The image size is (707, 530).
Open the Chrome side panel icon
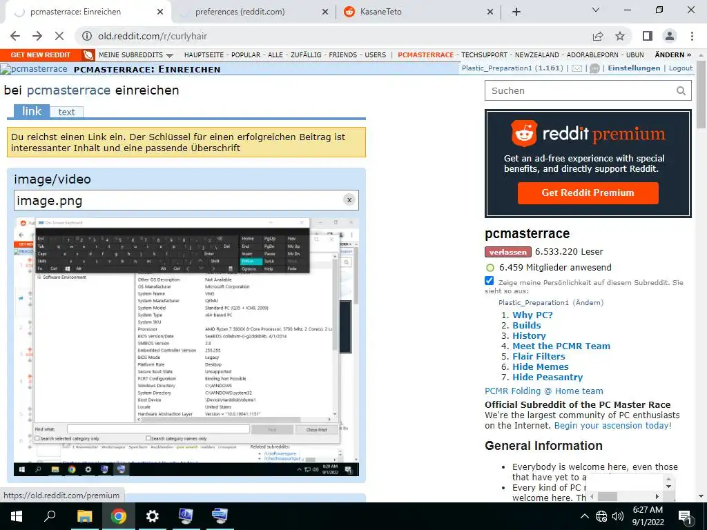pos(648,36)
